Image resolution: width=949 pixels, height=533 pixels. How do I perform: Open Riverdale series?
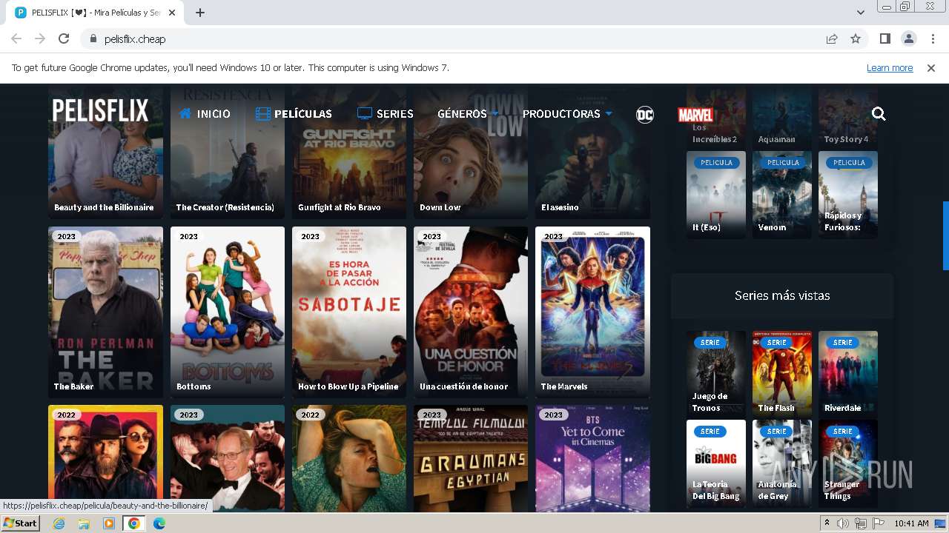[x=848, y=373]
